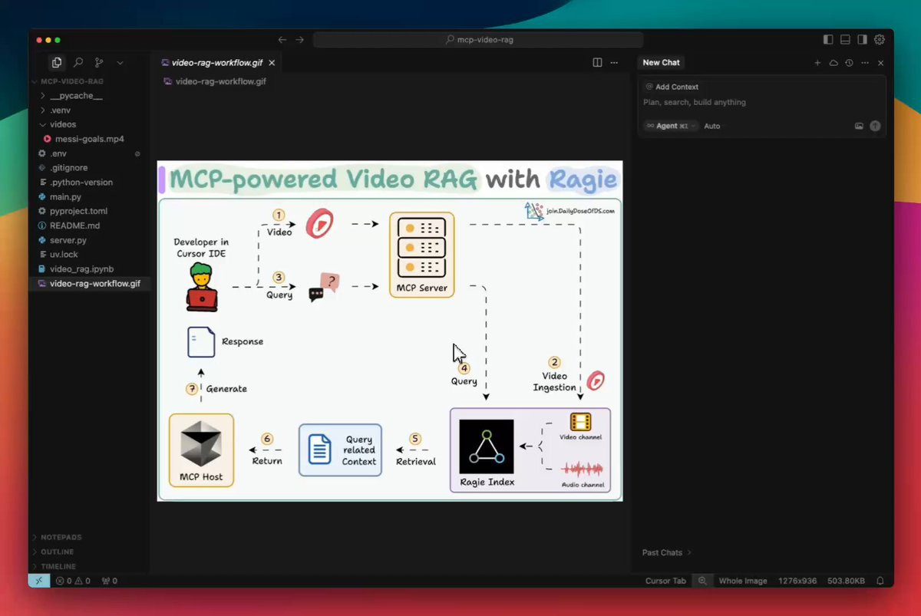
Task: Click the mcp-video-rag command search bar
Action: [478, 40]
